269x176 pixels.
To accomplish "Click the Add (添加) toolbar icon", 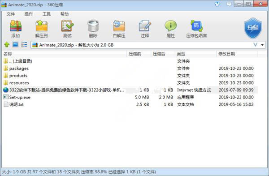I will pos(16,26).
